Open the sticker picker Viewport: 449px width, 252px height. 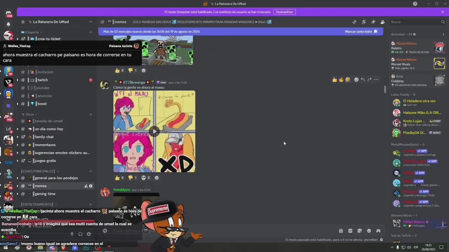tap(360, 231)
